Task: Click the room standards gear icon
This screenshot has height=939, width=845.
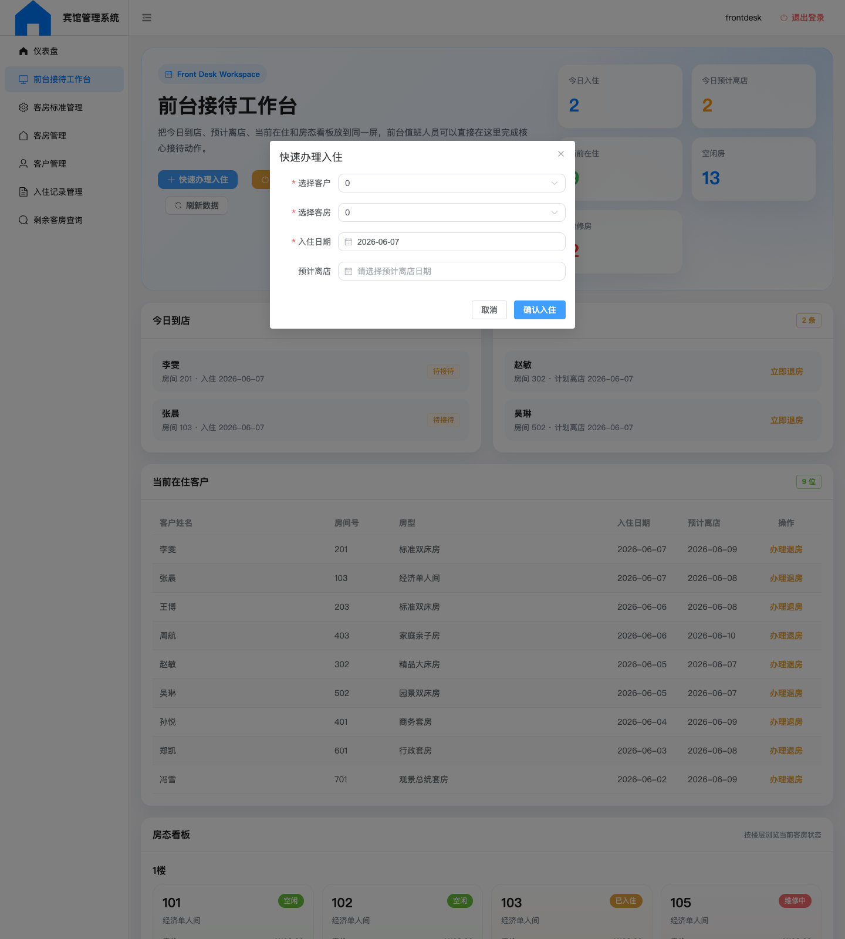Action: (x=23, y=107)
